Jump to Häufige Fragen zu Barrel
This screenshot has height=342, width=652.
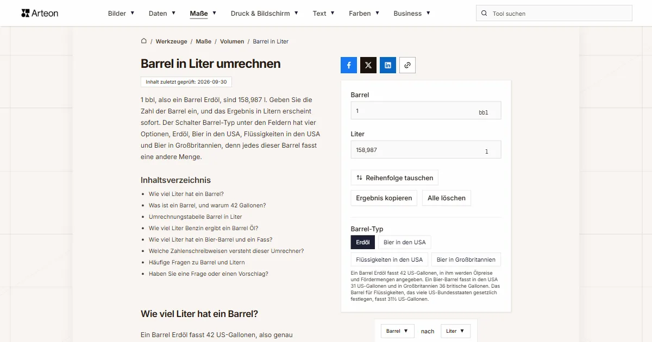tap(197, 262)
